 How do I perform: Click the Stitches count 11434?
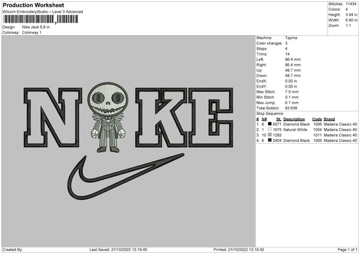(351, 4)
